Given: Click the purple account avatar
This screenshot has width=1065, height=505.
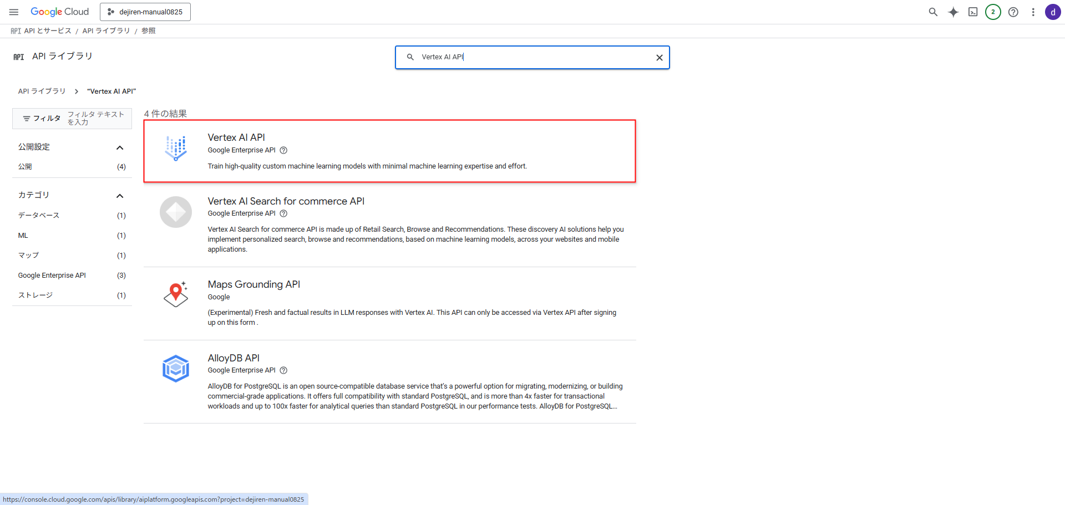Looking at the screenshot, I should (1052, 12).
